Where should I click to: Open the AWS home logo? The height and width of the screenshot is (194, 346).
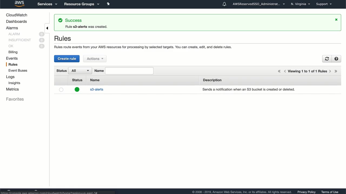tap(19, 4)
